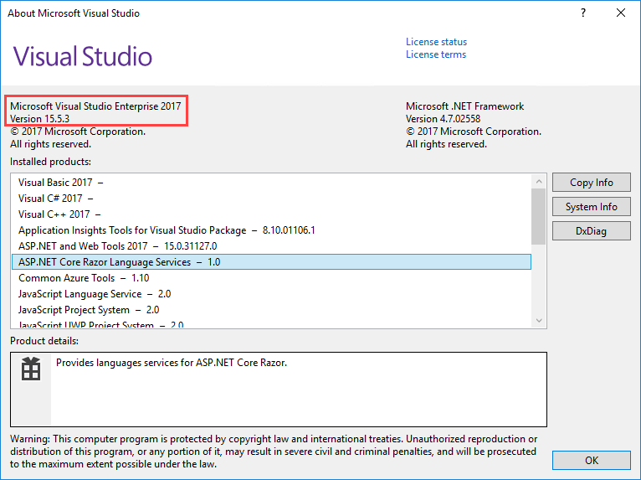Open the License terms link
641x480 pixels.
pos(436,54)
